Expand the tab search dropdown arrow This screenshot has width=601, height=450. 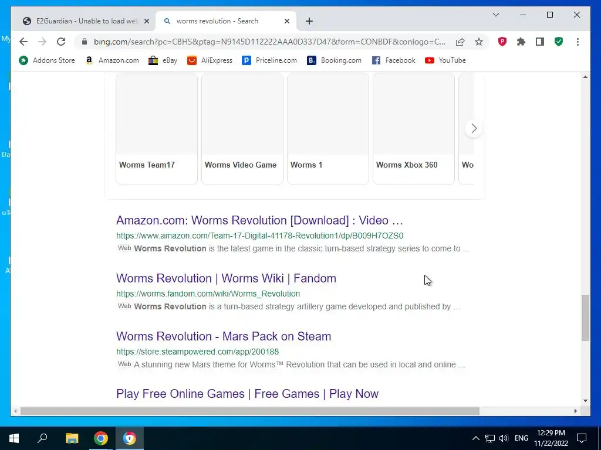click(x=495, y=15)
